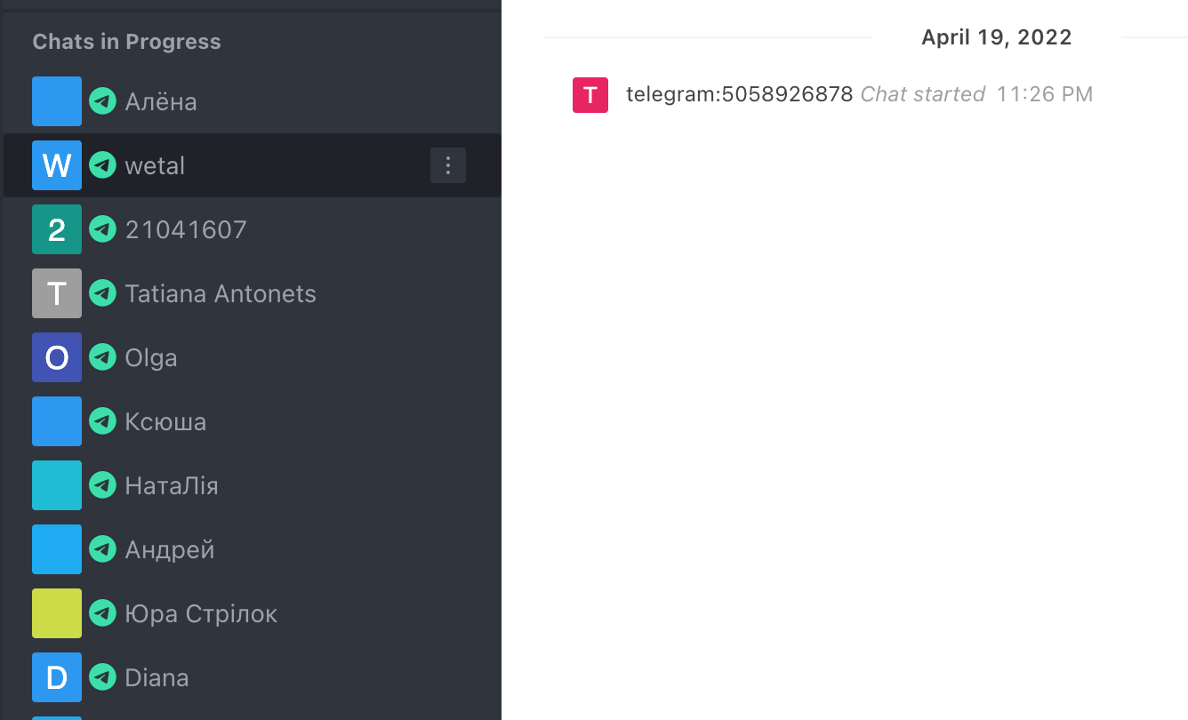Click the gray T avatar for Tatiana

click(x=57, y=293)
